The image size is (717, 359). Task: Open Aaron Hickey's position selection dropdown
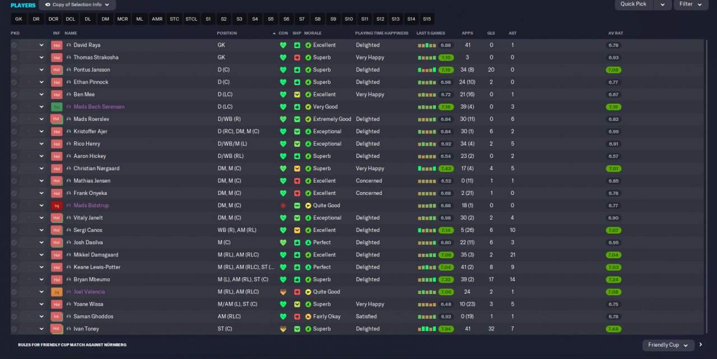(33, 156)
